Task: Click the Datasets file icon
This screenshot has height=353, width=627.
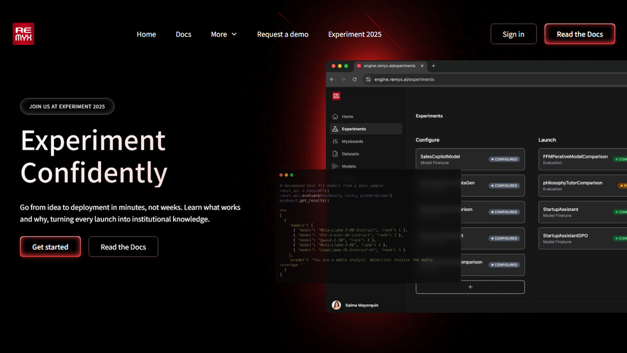Action: click(335, 154)
